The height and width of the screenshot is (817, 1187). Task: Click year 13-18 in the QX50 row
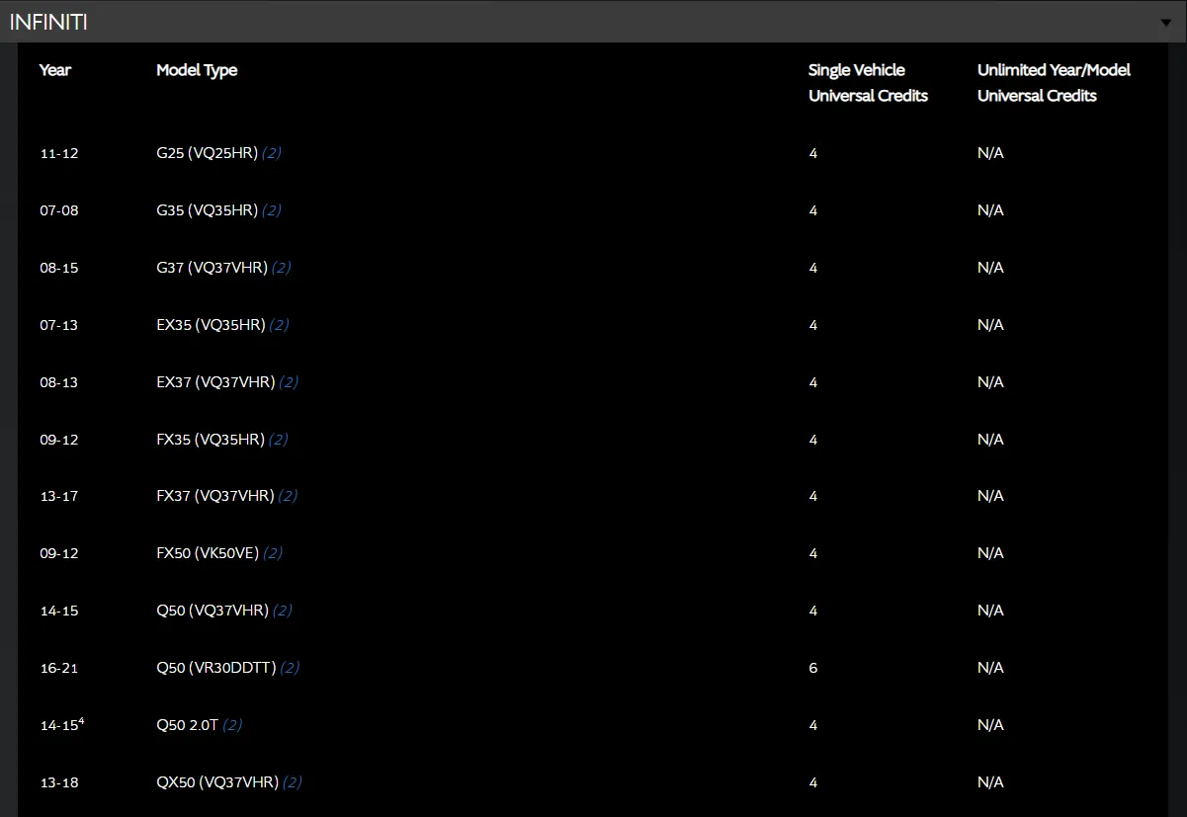pyautogui.click(x=59, y=783)
